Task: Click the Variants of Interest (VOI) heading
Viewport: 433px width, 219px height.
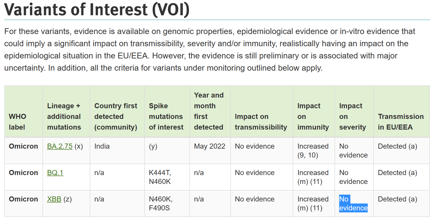Action: pos(97,10)
